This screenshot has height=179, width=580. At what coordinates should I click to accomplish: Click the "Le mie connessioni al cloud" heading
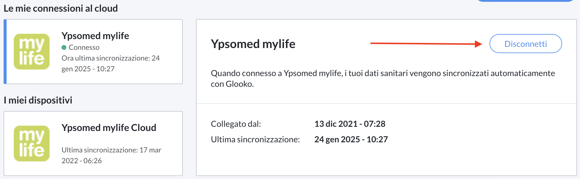click(61, 8)
